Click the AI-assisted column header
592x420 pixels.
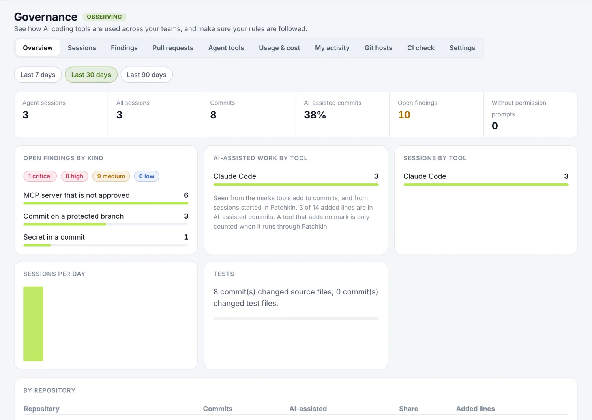coord(308,409)
